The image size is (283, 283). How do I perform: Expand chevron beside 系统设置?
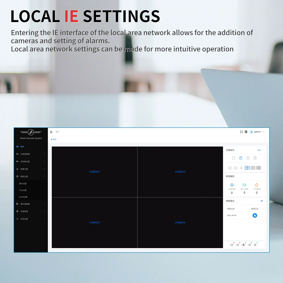pyautogui.click(x=44, y=219)
